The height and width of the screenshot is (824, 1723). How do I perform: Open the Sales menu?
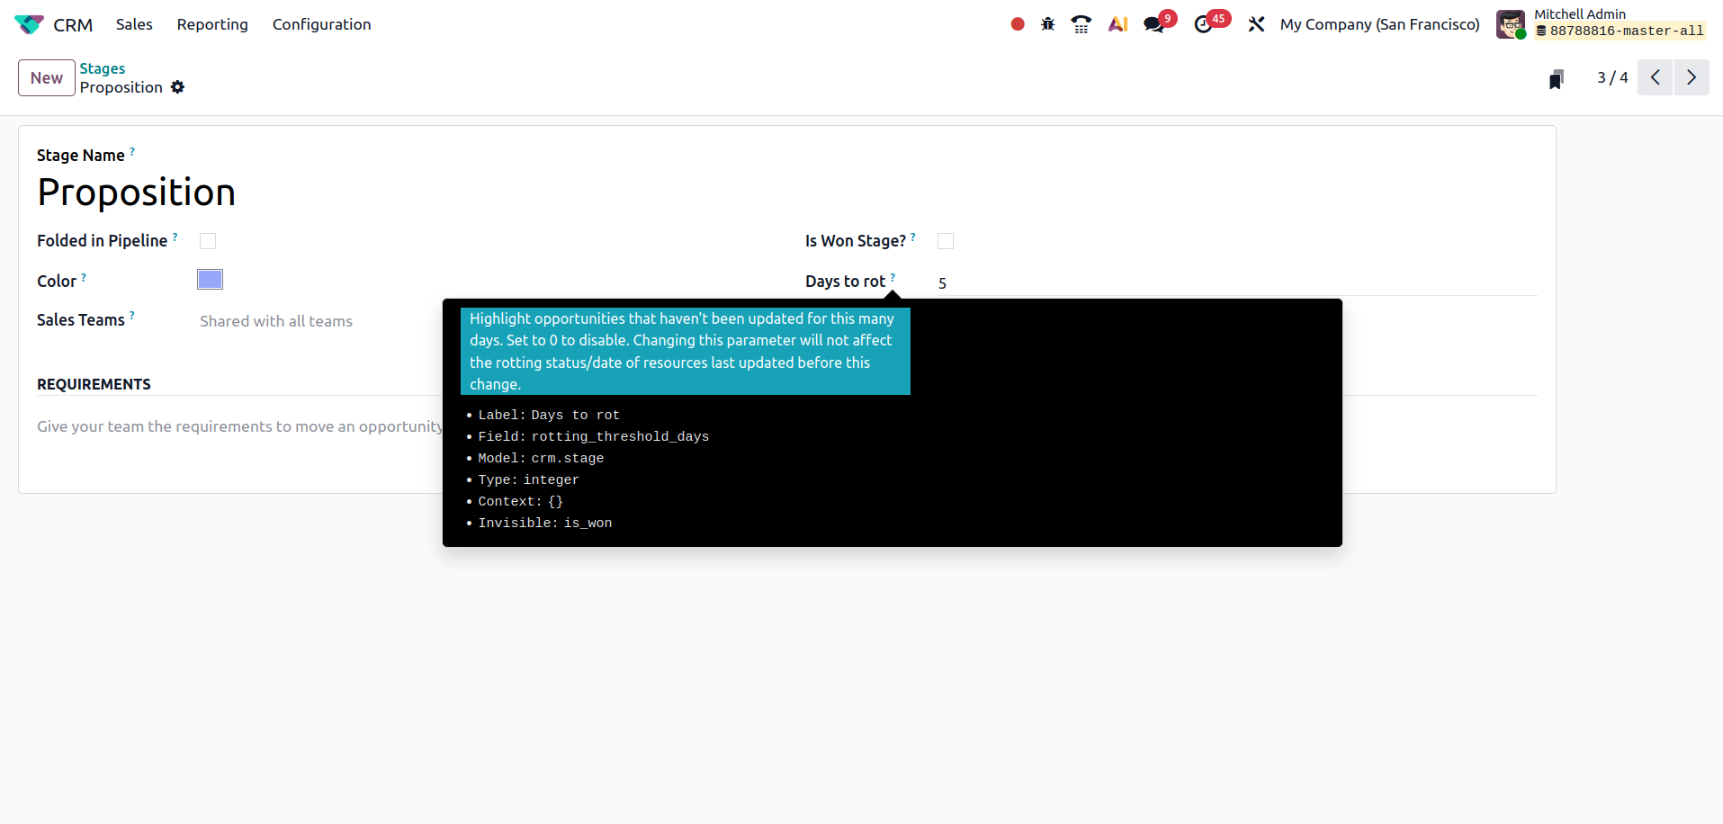[x=134, y=24]
